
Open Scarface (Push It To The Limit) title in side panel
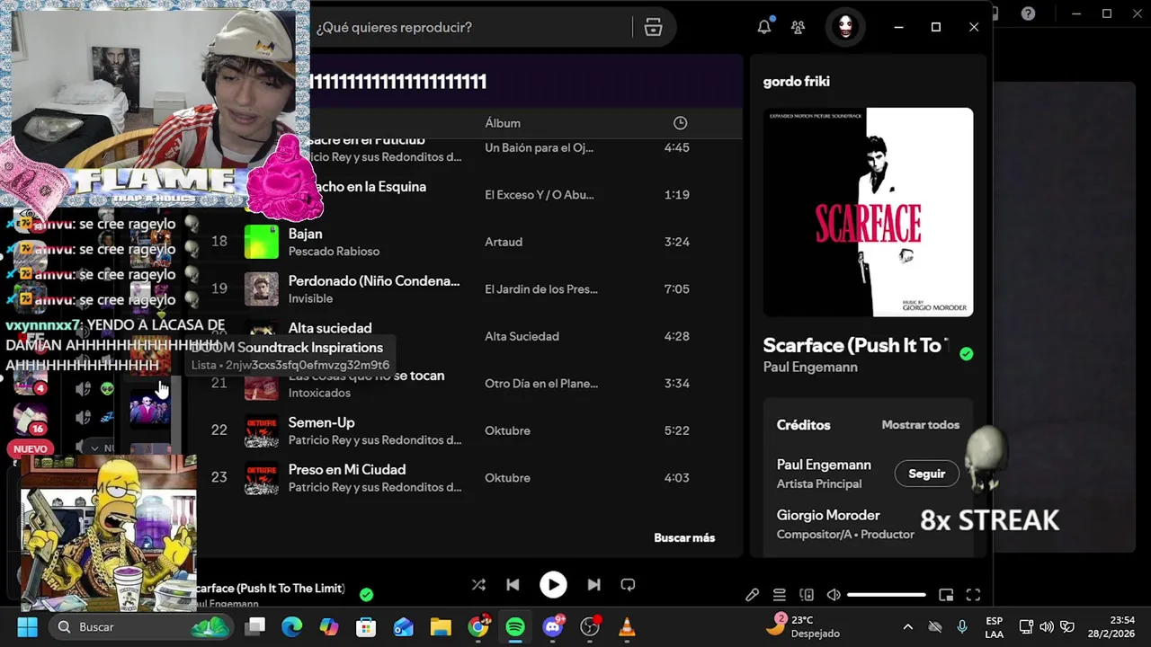click(856, 345)
